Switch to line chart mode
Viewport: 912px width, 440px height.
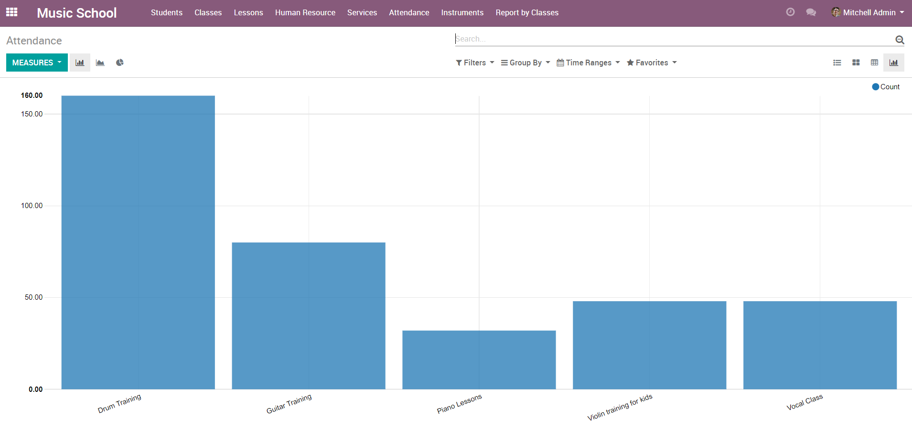pos(100,63)
